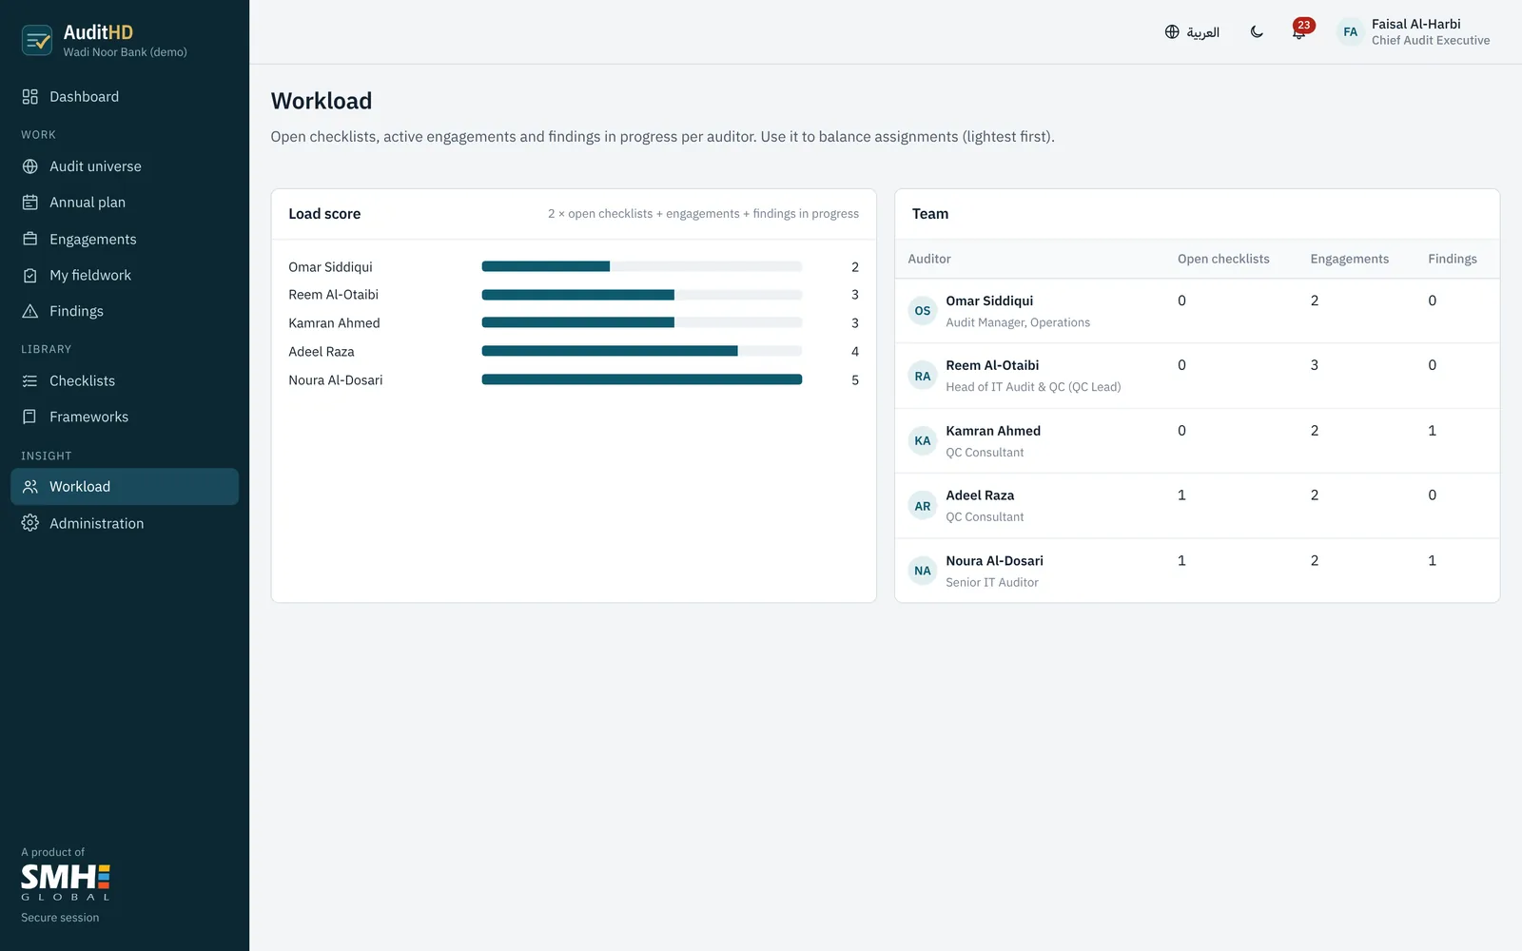Click the Checklists list icon
Screen dimensions: 1522x951
[30, 380]
